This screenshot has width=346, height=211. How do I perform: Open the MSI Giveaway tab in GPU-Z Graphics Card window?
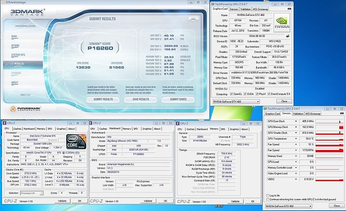pos(260,9)
